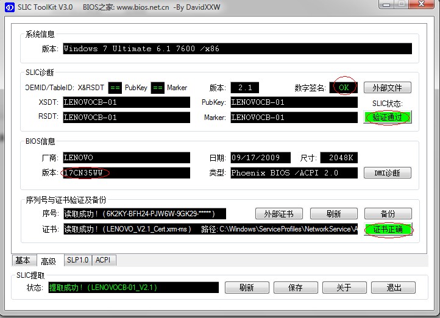Switch to the ACPI tab
The image size is (440, 318).
click(x=103, y=260)
